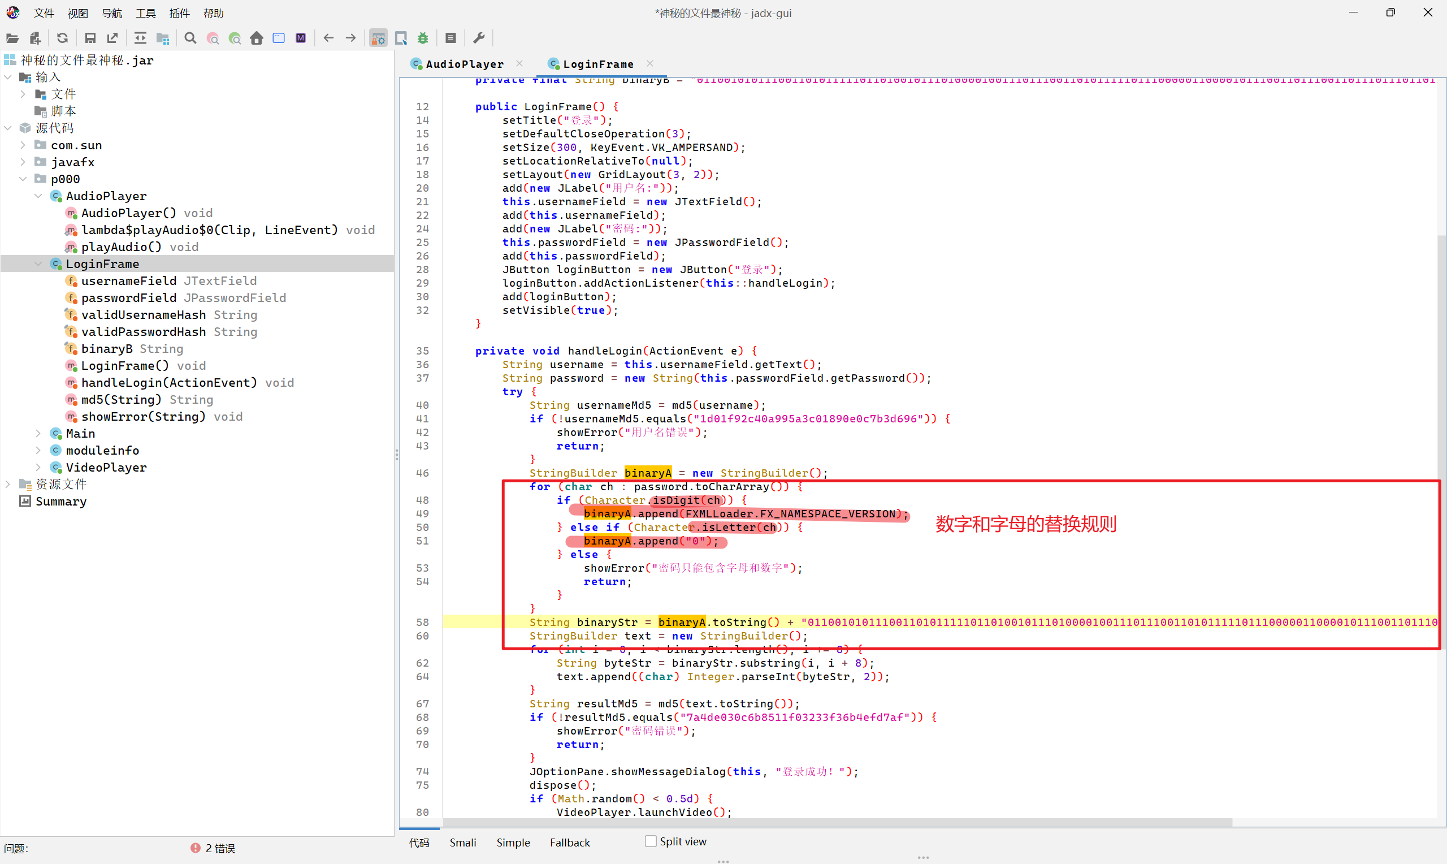Viewport: 1447px width, 864px height.
Task: Click the reload files icon
Action: (62, 38)
